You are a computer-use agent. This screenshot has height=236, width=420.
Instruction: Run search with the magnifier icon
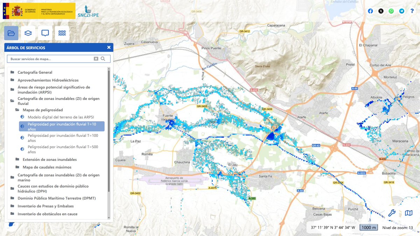click(103, 59)
